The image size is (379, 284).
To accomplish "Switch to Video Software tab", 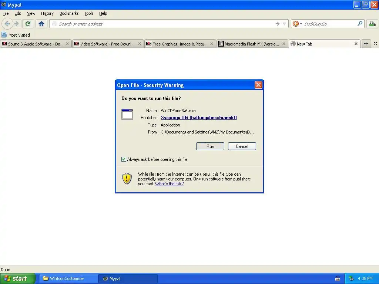I will pos(108,44).
